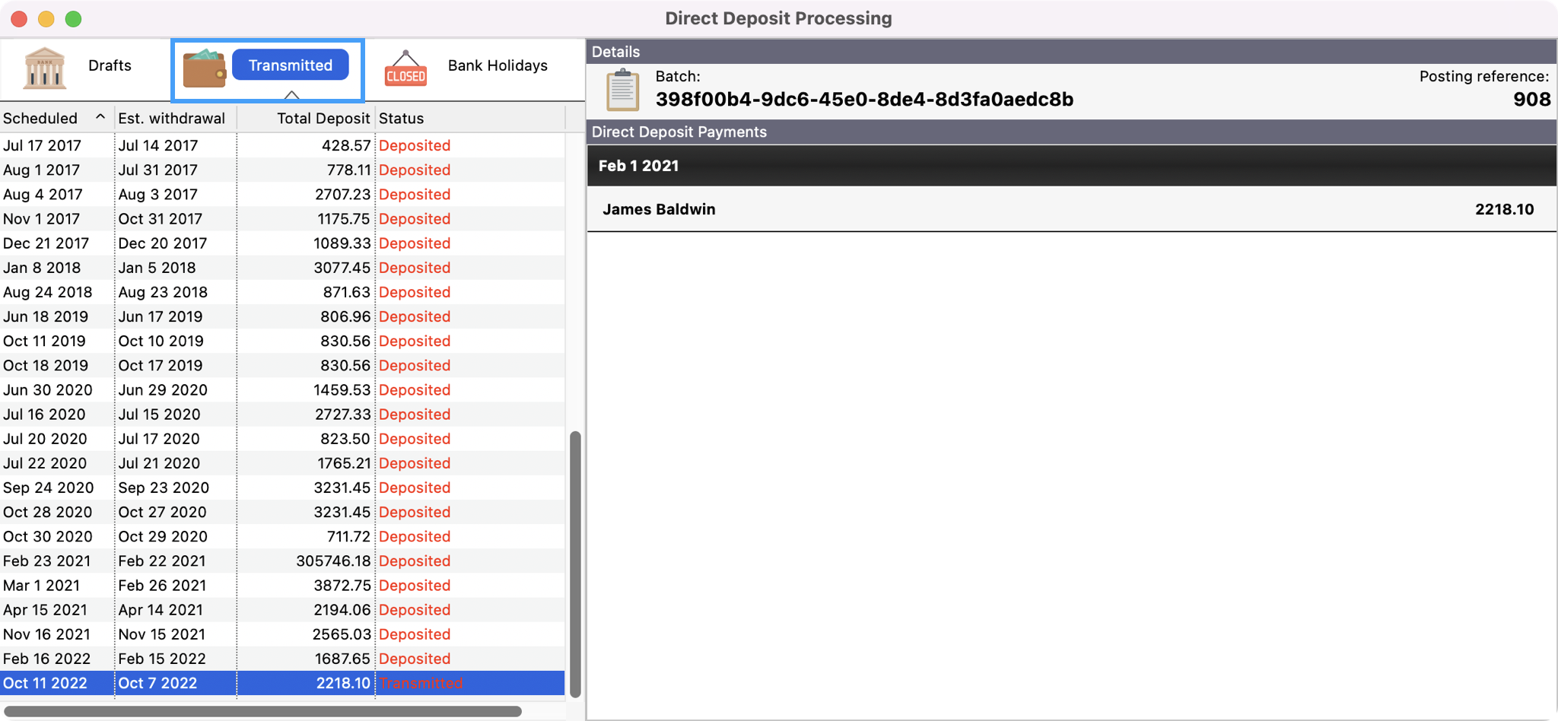Sort by Status column header
1558x721 pixels.
pos(401,118)
